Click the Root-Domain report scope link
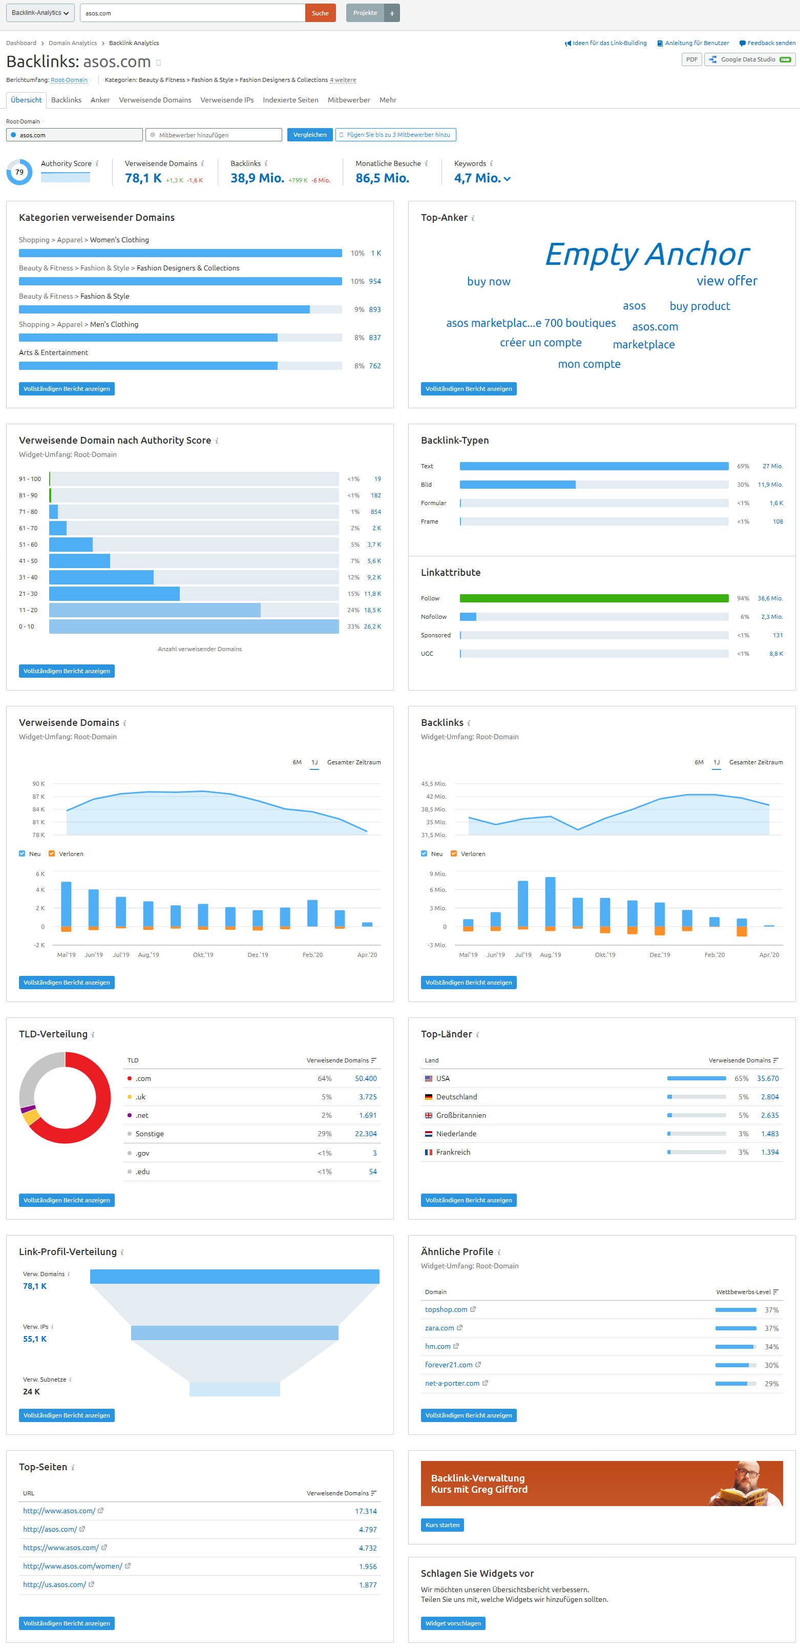Viewport: 800px width, 1649px height. [69, 80]
